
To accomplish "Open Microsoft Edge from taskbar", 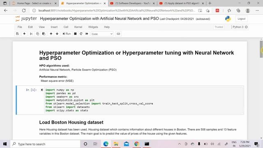I will pos(106,144).
